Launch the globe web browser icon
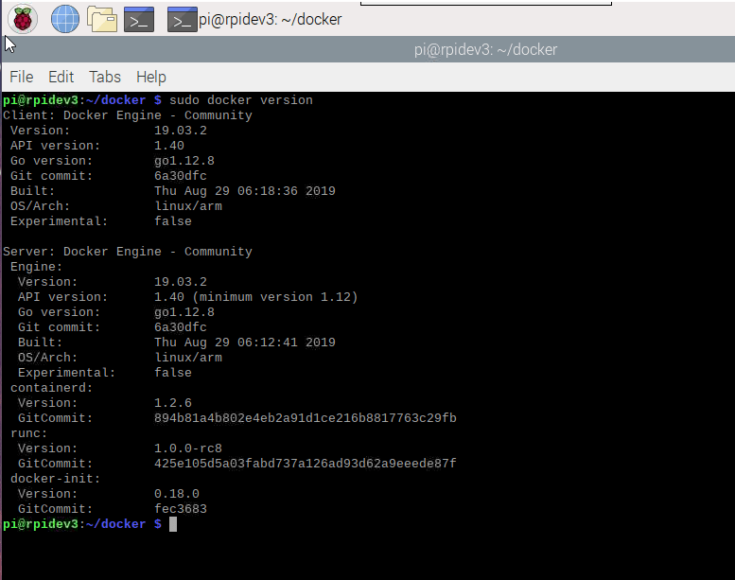735x580 pixels. [x=64, y=19]
